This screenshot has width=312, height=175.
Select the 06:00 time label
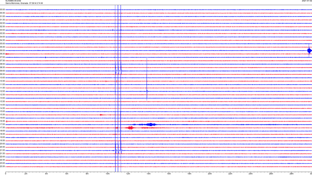pyautogui.click(x=2, y=51)
